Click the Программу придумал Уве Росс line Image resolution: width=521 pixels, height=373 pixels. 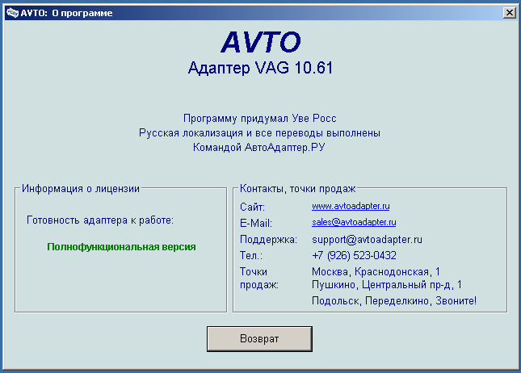(260, 118)
